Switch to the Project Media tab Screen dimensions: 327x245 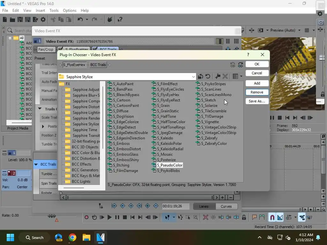pos(18,128)
